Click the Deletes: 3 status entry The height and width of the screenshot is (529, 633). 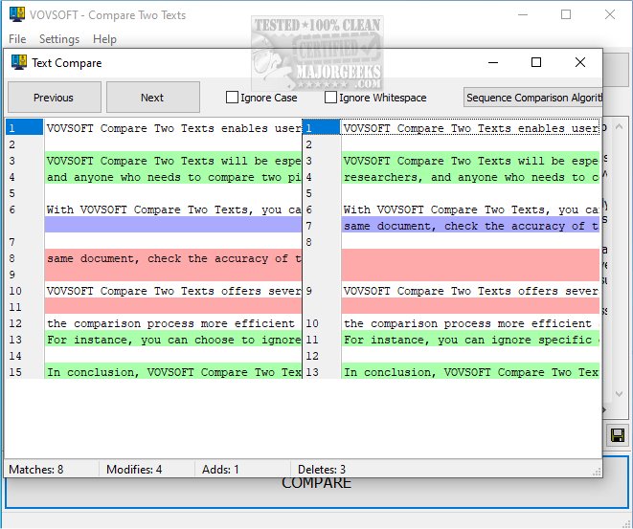pos(322,470)
